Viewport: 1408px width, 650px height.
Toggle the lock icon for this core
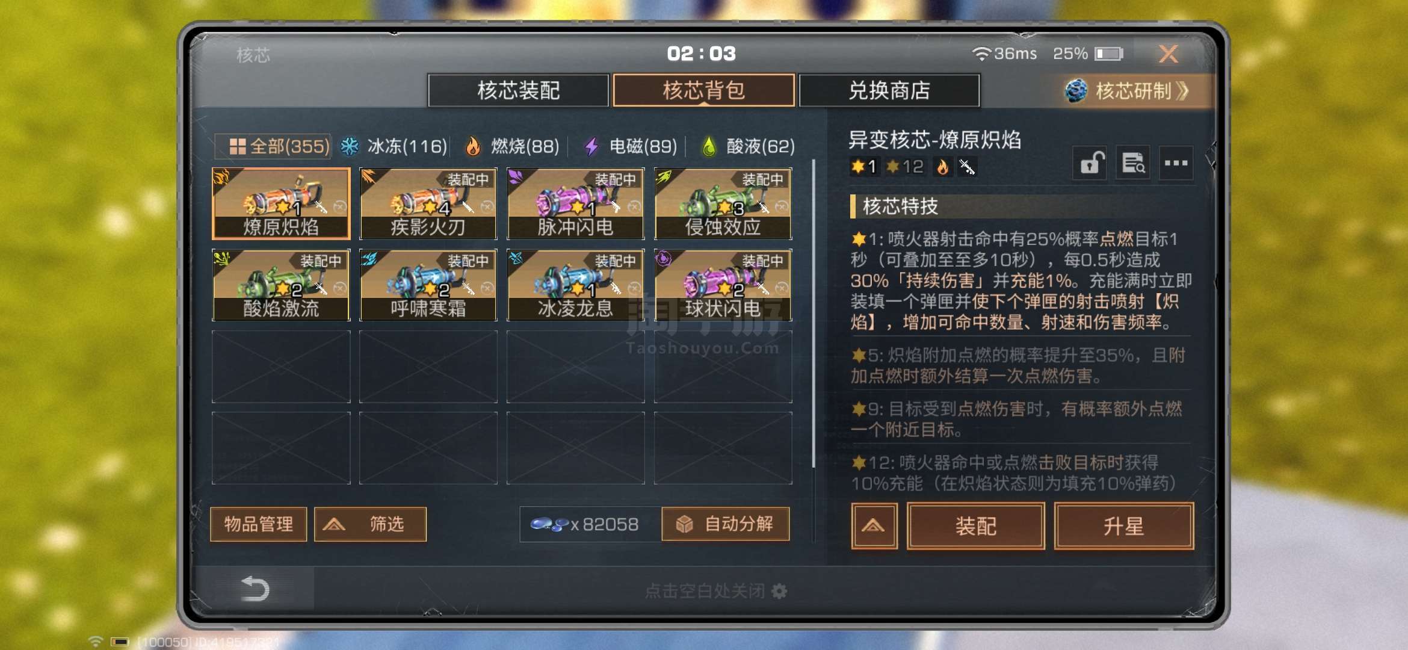coord(1090,162)
